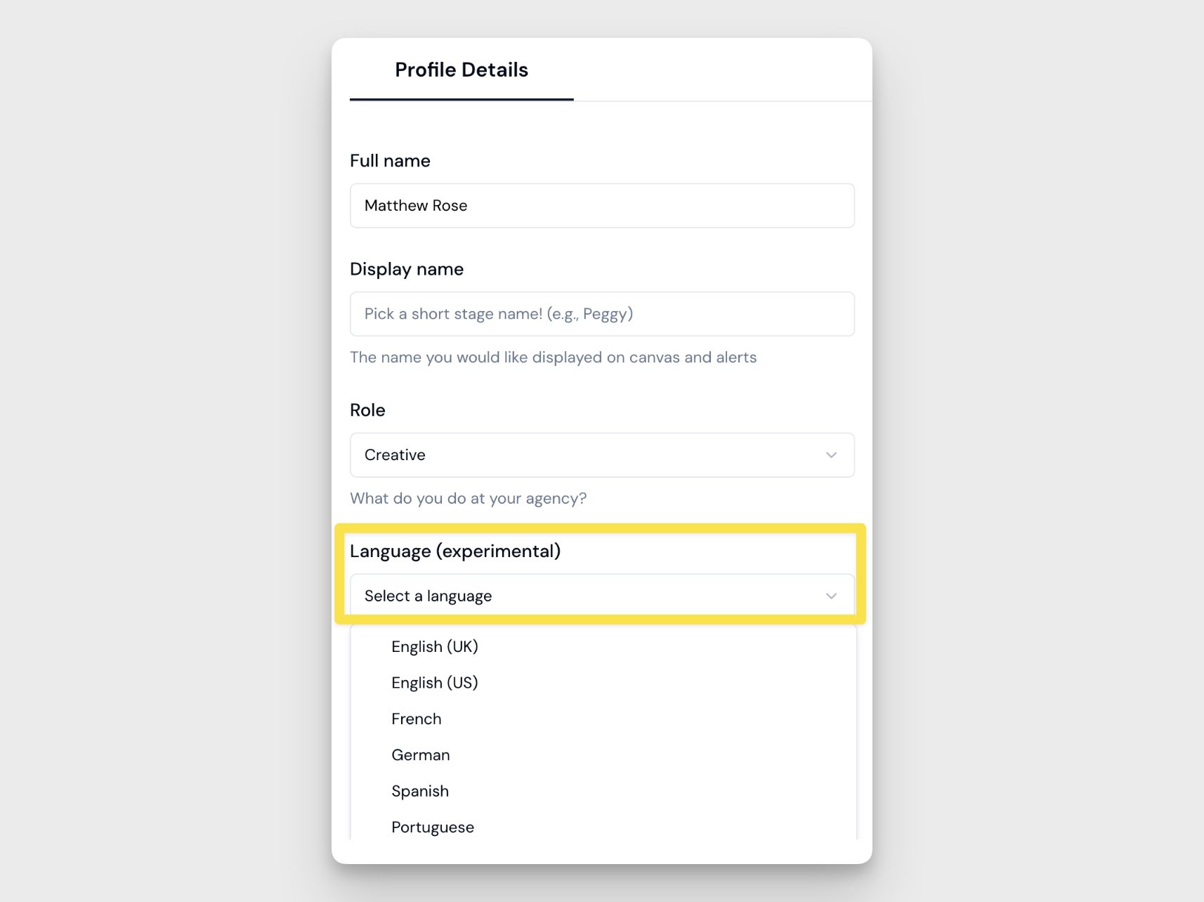Click the chevron arrow on language dropdown

point(831,596)
